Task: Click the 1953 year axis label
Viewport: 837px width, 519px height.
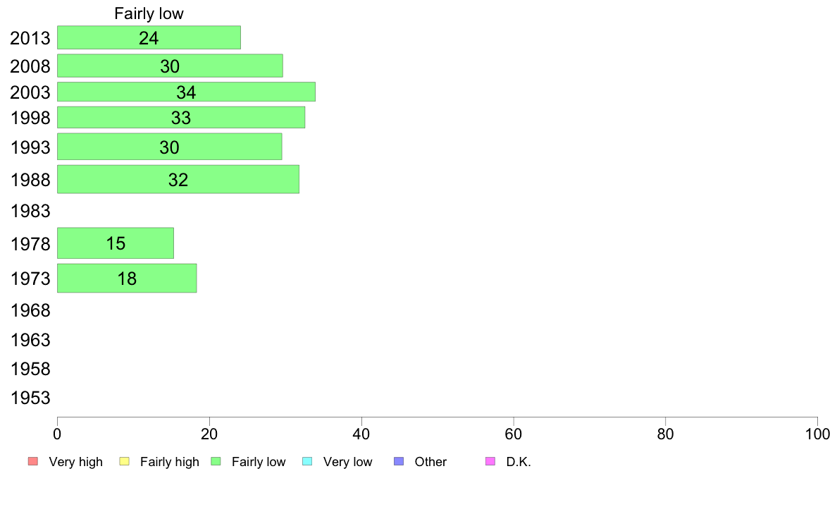Action: [30, 398]
